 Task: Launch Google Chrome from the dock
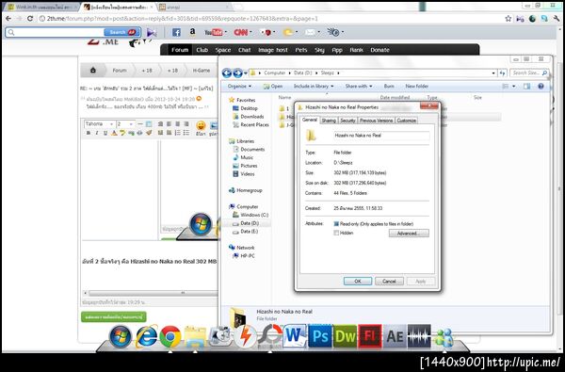170,336
